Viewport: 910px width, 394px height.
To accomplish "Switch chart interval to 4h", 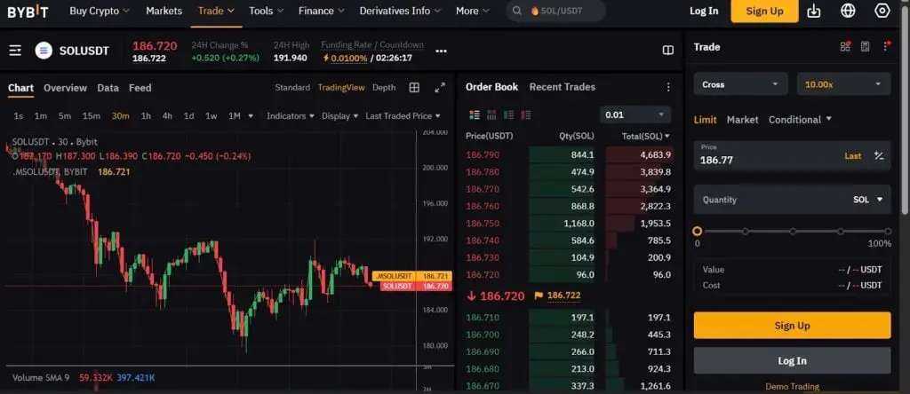I will pyautogui.click(x=167, y=116).
